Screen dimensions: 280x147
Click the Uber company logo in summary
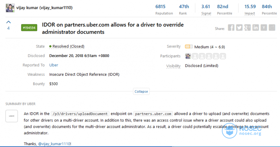click(12, 116)
